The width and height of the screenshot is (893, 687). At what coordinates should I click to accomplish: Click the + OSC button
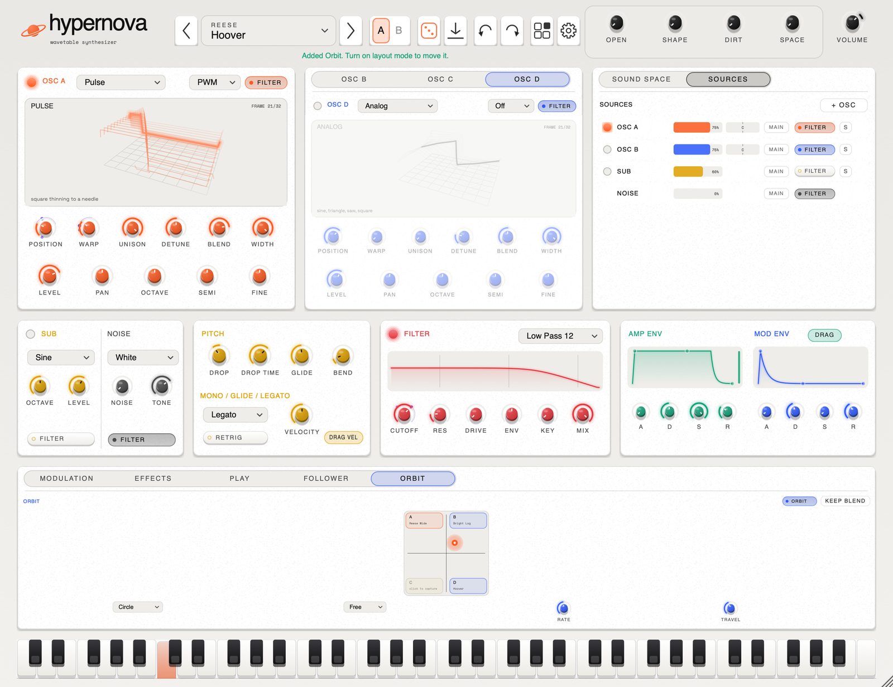pyautogui.click(x=843, y=105)
